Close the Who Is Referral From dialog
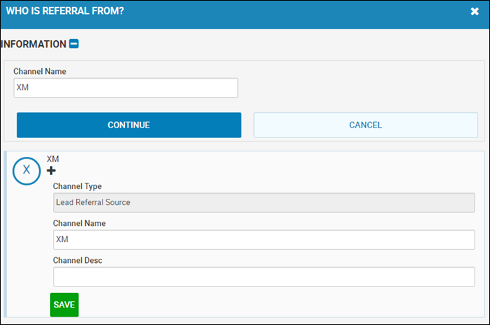Screen dimensions: 490x325 475,11
